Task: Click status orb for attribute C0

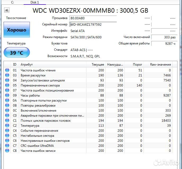Action: [7, 115]
